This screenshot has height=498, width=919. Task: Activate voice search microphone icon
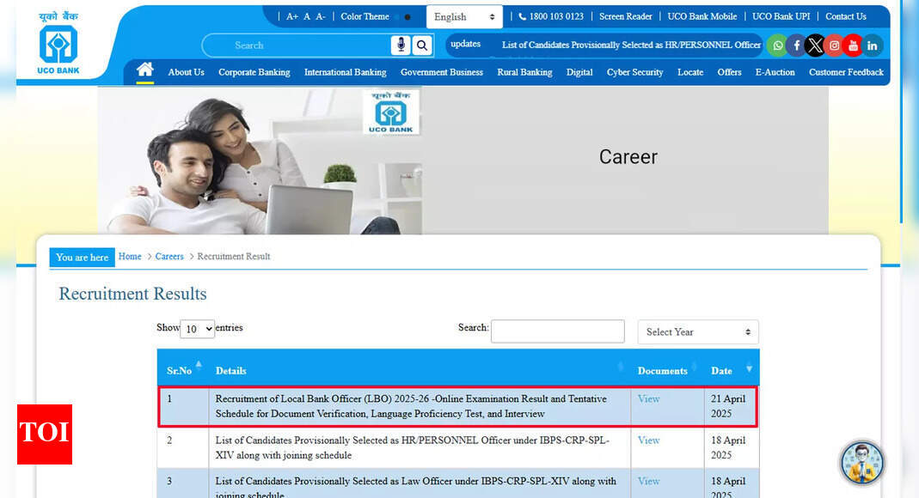(400, 46)
